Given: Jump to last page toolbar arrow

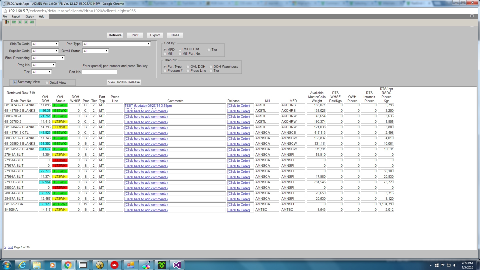Looking at the screenshot, I should pos(32,22).
